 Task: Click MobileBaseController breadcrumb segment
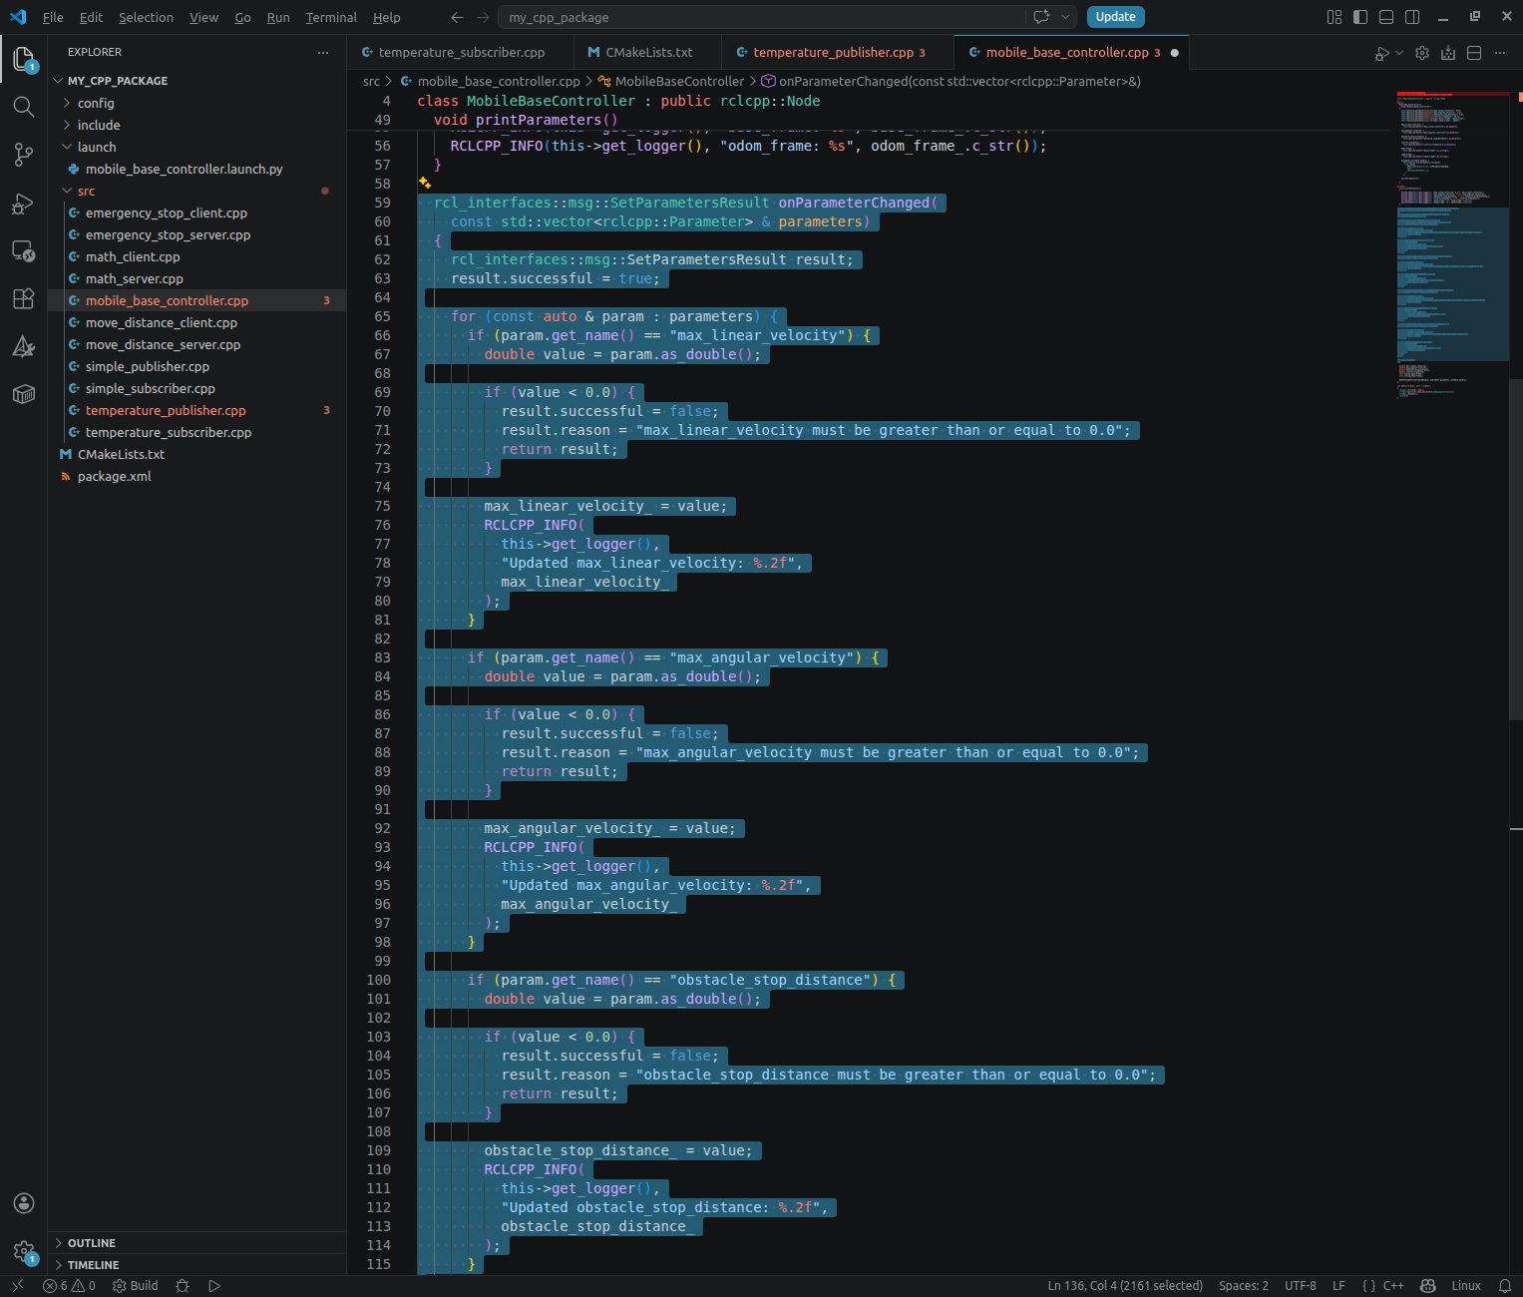point(678,82)
